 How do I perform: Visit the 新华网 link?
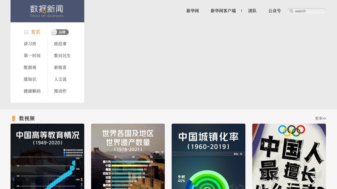click(192, 11)
